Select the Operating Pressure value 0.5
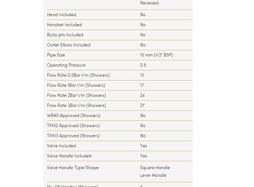This screenshot has height=187, width=254. pyautogui.click(x=143, y=65)
